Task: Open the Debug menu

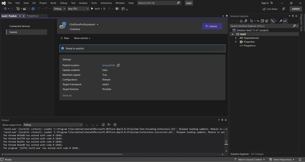Action: [63, 3]
